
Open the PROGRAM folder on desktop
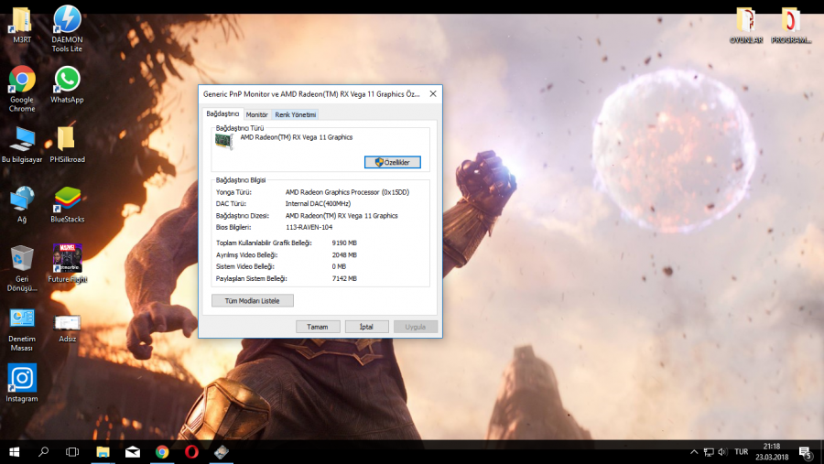(791, 26)
